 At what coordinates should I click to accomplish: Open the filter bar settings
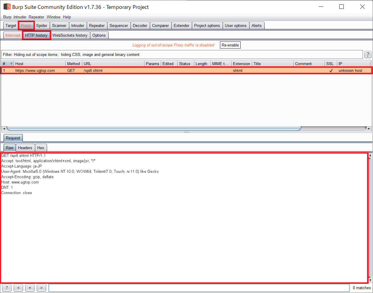[x=182, y=54]
